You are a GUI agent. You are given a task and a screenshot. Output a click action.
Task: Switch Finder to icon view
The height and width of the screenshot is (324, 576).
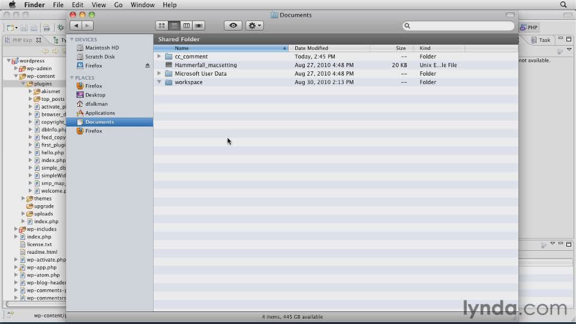pyautogui.click(x=161, y=26)
